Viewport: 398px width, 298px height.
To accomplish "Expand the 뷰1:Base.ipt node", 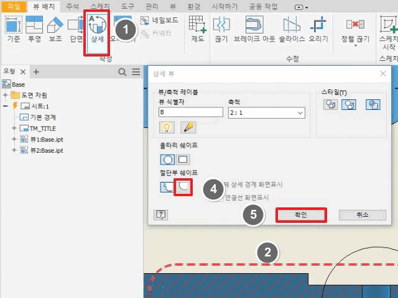I will [x=14, y=139].
